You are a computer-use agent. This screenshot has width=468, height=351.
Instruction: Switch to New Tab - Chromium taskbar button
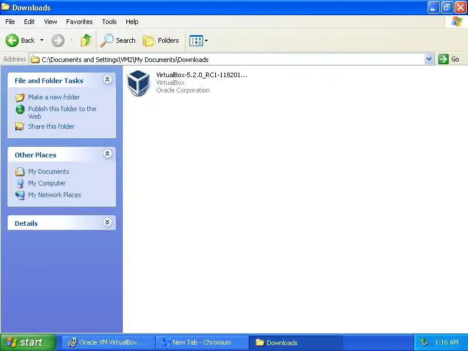tap(202, 342)
